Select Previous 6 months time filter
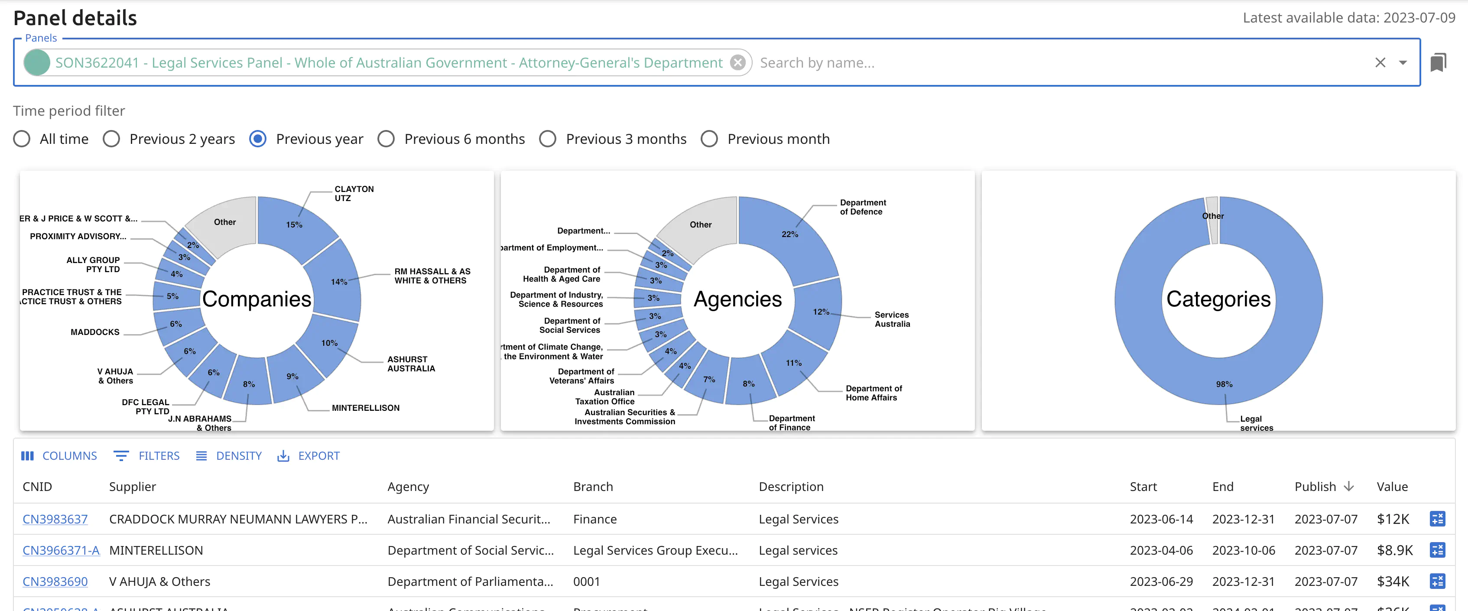 (386, 139)
